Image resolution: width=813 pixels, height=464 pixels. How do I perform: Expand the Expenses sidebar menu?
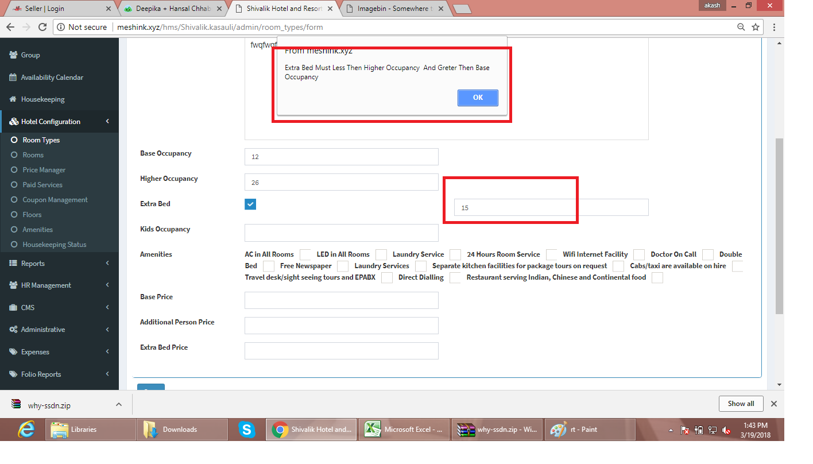(x=107, y=351)
